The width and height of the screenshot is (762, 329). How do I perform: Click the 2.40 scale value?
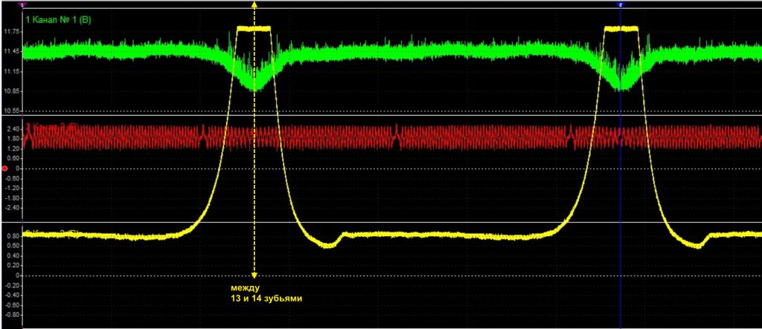tap(15, 129)
